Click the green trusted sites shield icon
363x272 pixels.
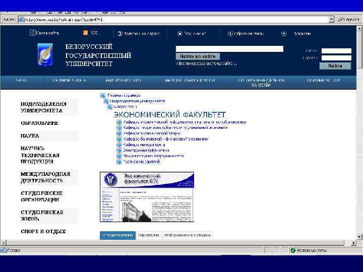(x=293, y=250)
